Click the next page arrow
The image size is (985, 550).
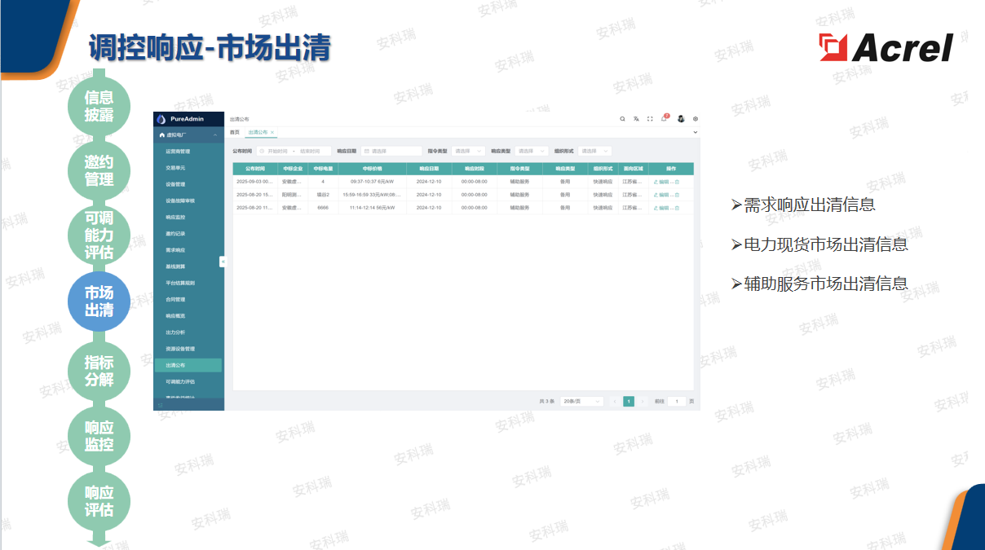click(x=643, y=401)
